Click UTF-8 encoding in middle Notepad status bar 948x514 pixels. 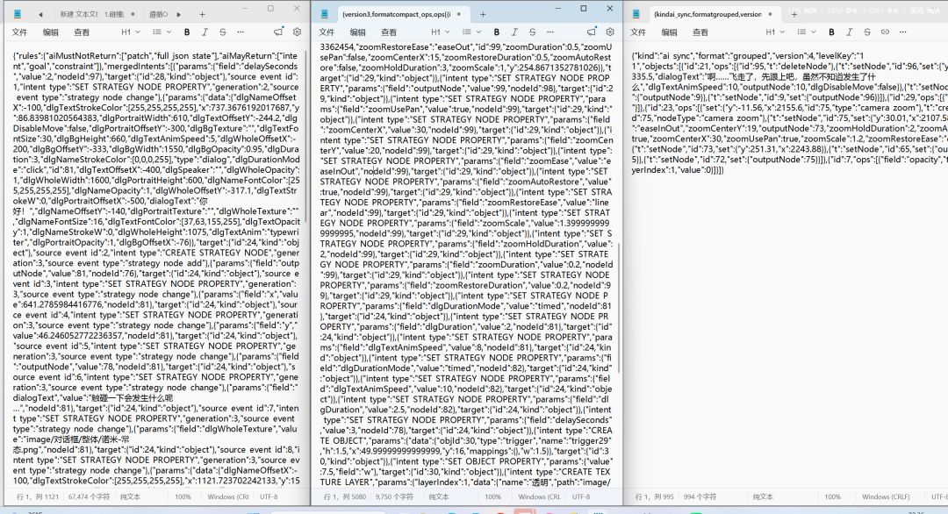click(x=580, y=497)
